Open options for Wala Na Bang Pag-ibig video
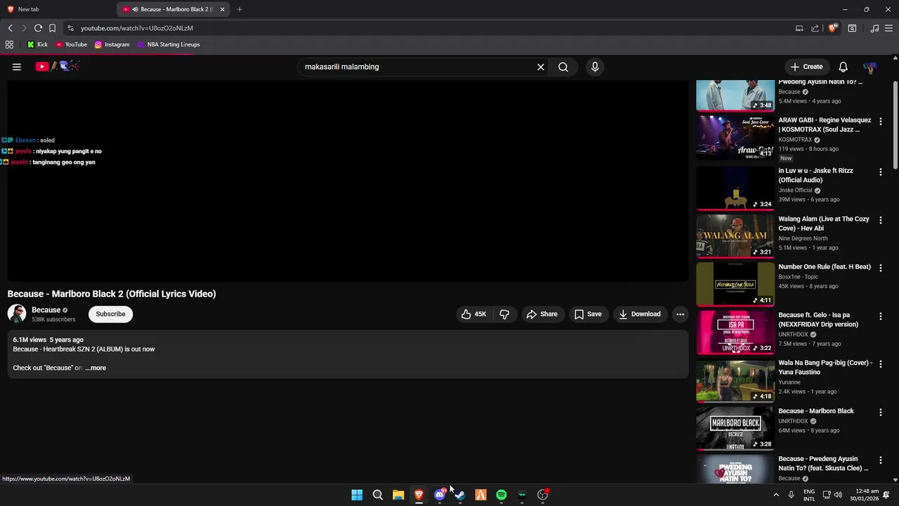The height and width of the screenshot is (506, 899). [881, 364]
